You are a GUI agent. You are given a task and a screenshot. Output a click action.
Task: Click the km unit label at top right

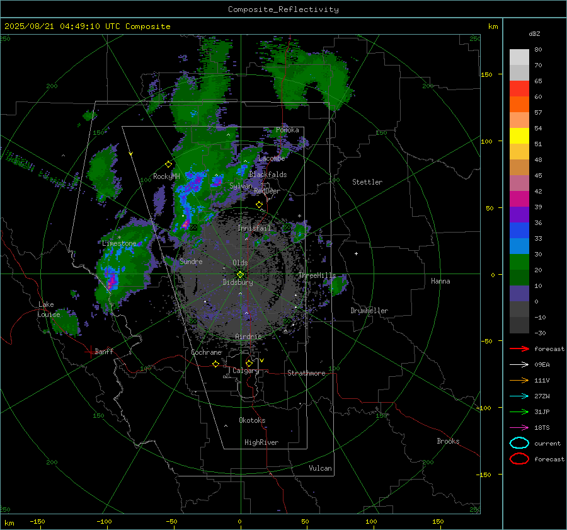pos(493,26)
